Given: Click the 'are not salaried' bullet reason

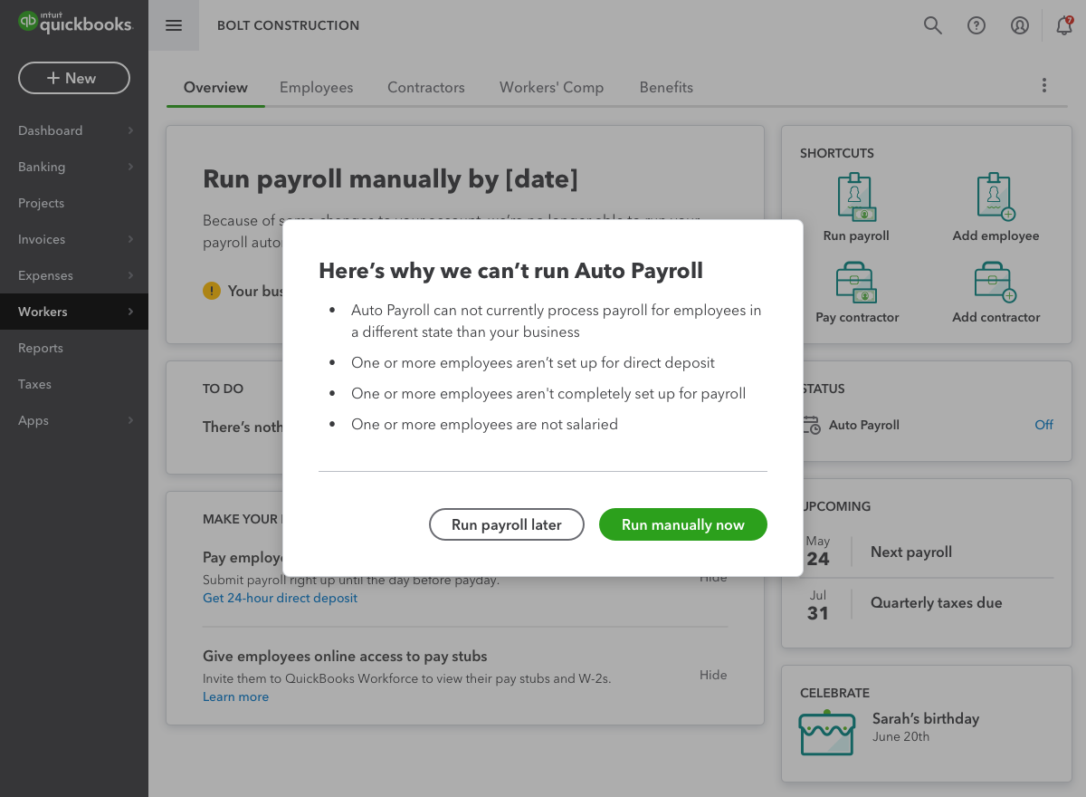Looking at the screenshot, I should click(x=485, y=424).
